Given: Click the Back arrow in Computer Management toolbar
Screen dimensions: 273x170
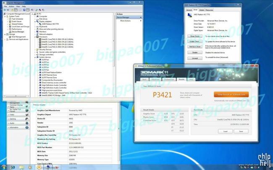Looking at the screenshot, I should [x=5, y=10].
